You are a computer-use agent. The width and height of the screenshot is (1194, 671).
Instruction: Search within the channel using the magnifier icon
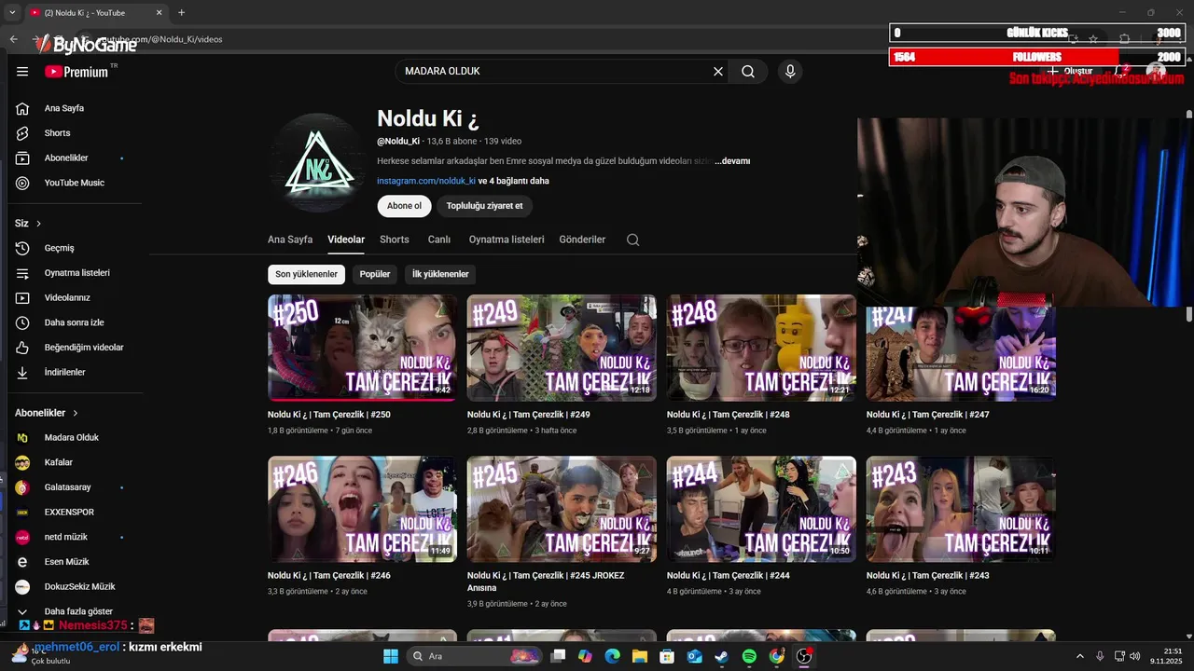tap(632, 240)
